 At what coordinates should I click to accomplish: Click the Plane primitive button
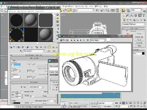tap(139, 46)
